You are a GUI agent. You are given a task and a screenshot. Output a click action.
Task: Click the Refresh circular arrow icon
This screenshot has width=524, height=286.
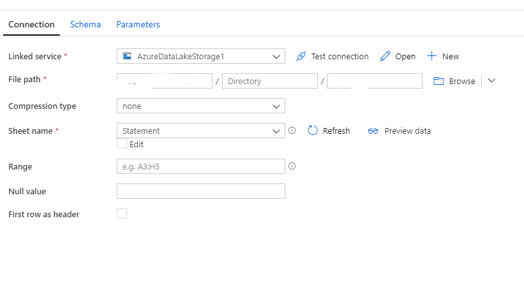pos(313,131)
